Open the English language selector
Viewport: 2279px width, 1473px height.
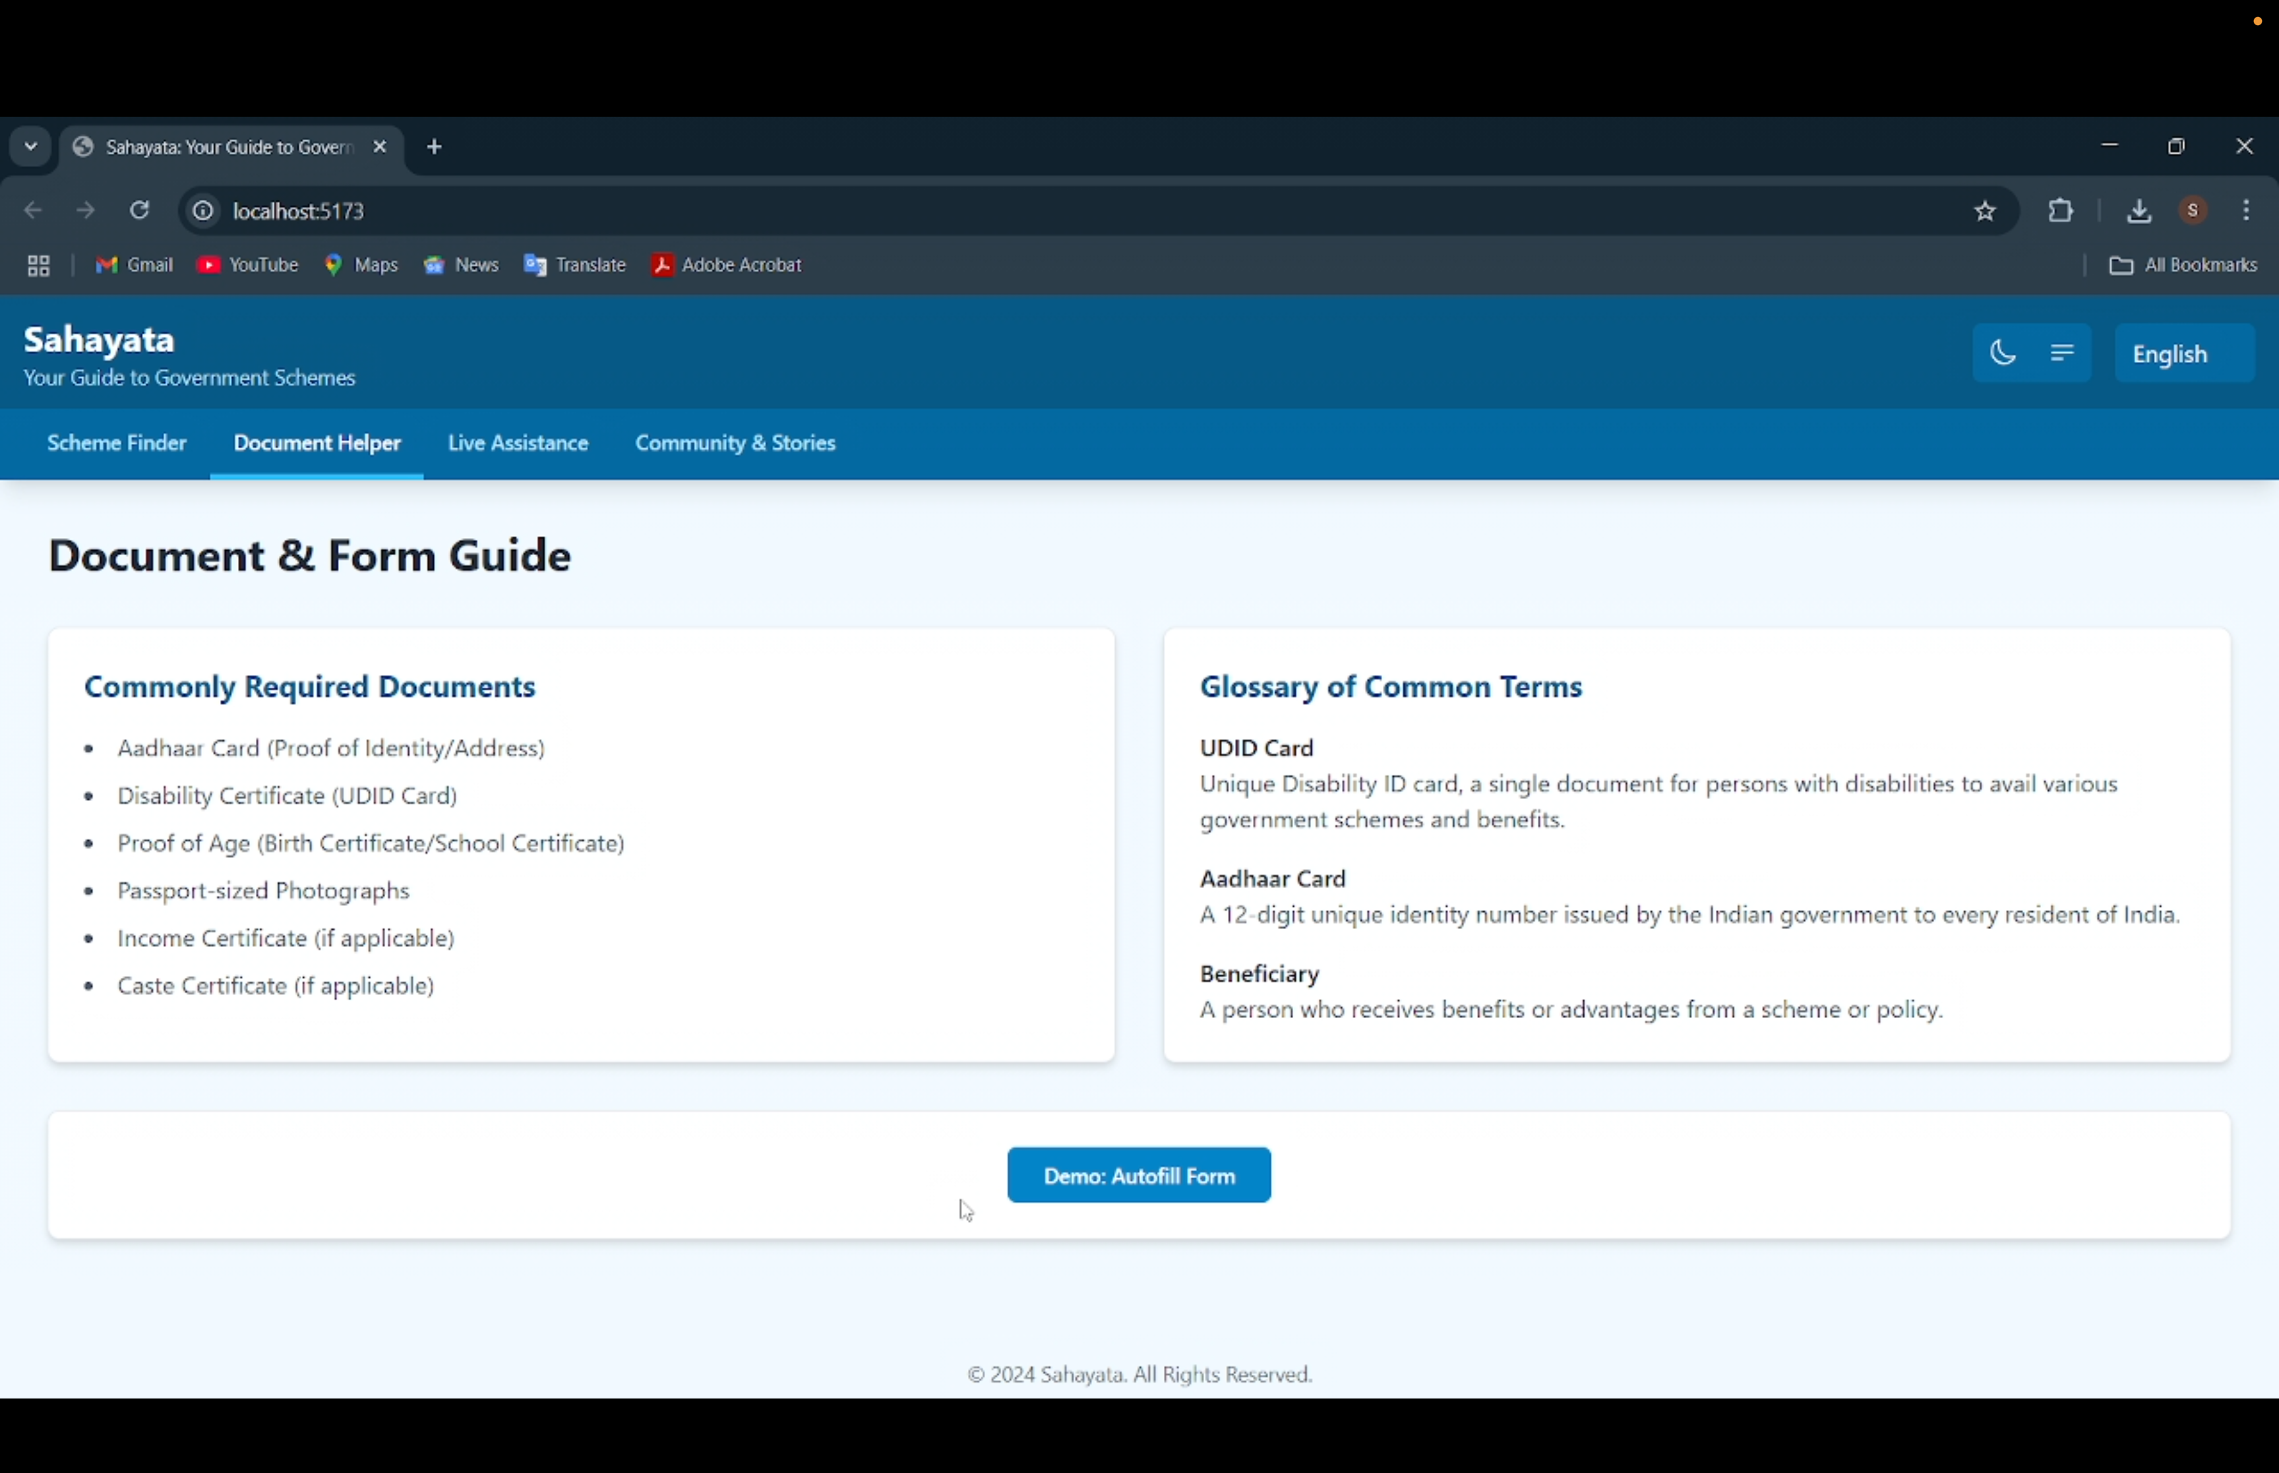[2183, 354]
